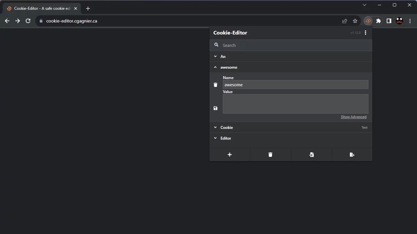Save the awesome cookie with floppy icon

[215, 108]
